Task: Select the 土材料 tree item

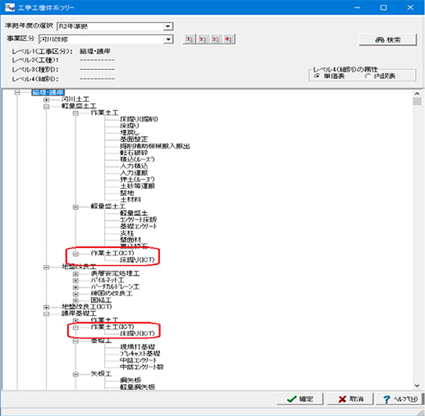Action: coord(130,200)
